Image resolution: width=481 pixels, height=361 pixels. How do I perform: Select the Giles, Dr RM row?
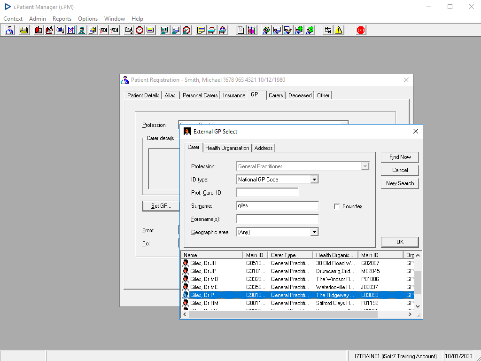[297, 303]
